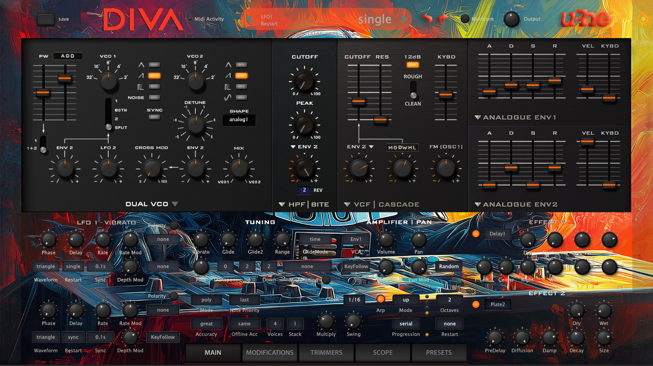This screenshot has height=366, width=653.
Task: Click the ENV1 Attack slider handle
Action: click(489, 91)
